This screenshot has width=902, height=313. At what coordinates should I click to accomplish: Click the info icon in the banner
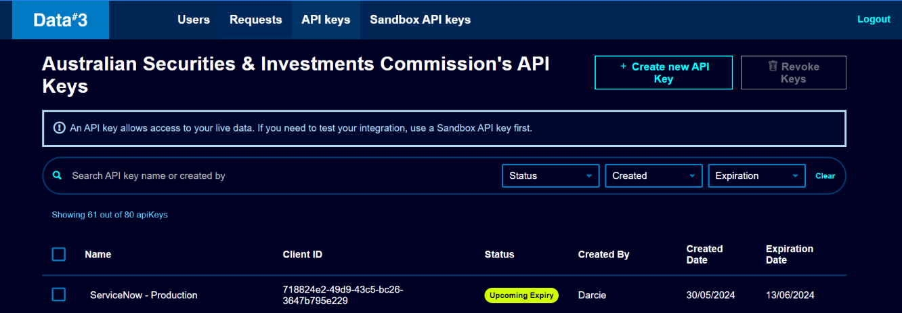point(60,127)
